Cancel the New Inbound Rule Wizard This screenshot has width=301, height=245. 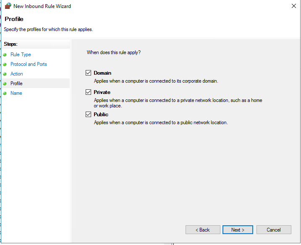pos(274,230)
